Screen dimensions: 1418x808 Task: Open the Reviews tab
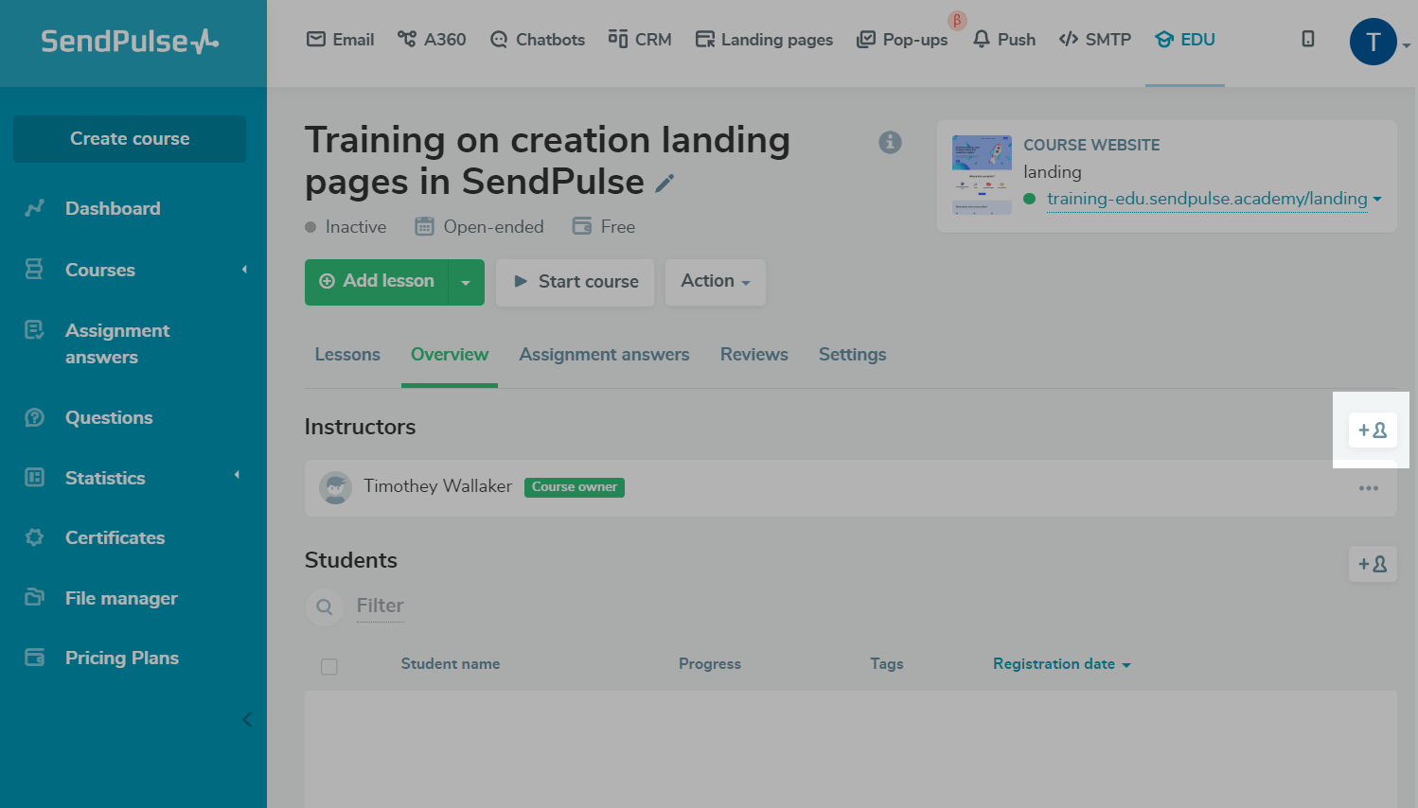point(754,355)
